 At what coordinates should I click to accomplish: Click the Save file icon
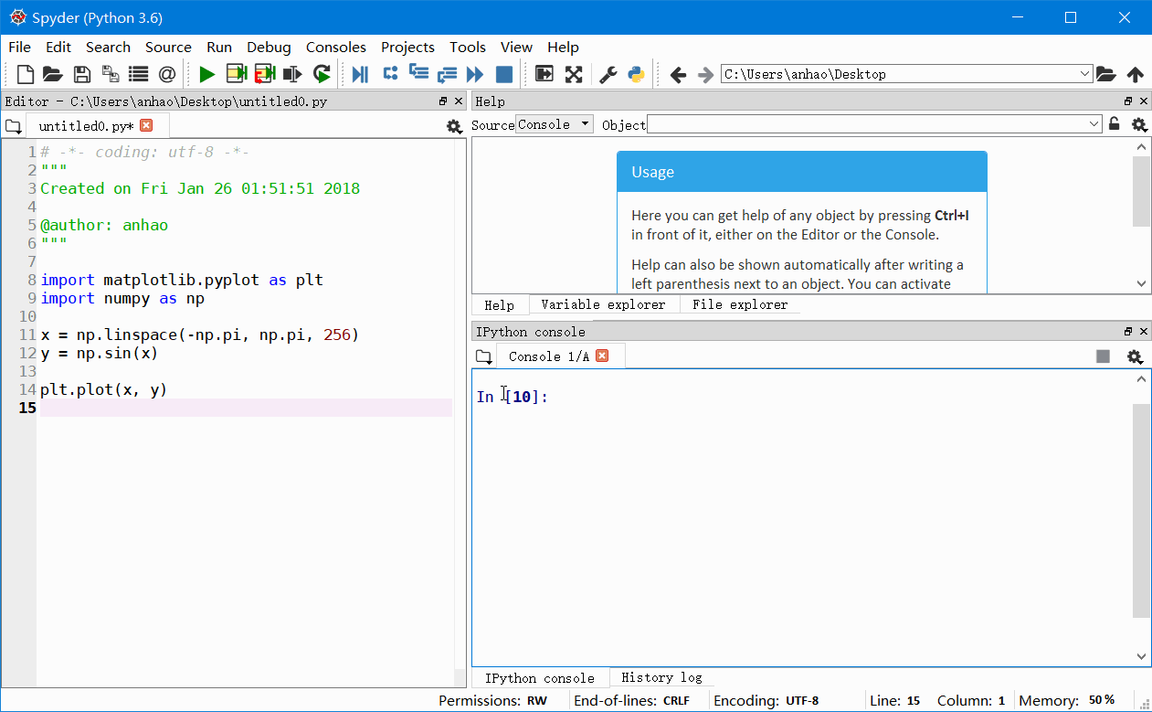pyautogui.click(x=81, y=74)
